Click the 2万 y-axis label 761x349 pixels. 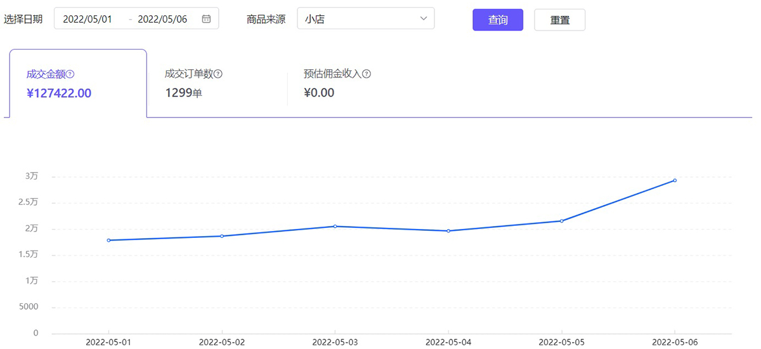click(32, 228)
